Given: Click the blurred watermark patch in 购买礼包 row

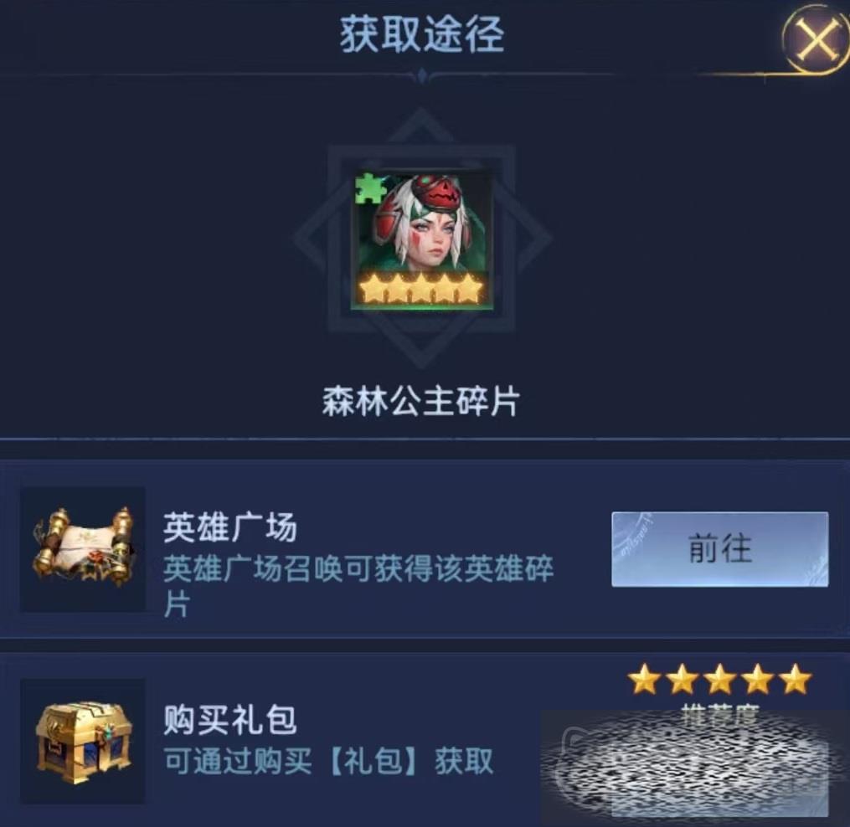Looking at the screenshot, I should 685,764.
